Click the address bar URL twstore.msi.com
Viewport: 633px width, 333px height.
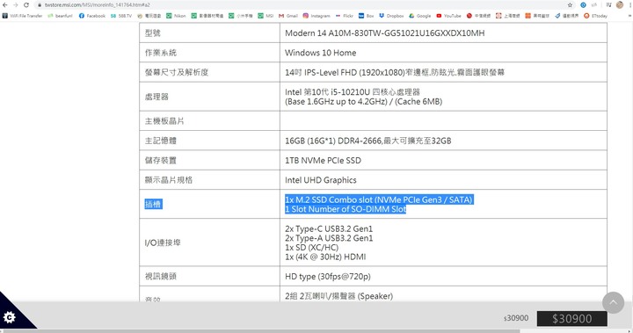tap(97, 5)
